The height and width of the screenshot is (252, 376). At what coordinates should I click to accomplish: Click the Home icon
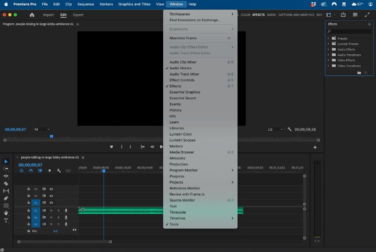(32, 15)
